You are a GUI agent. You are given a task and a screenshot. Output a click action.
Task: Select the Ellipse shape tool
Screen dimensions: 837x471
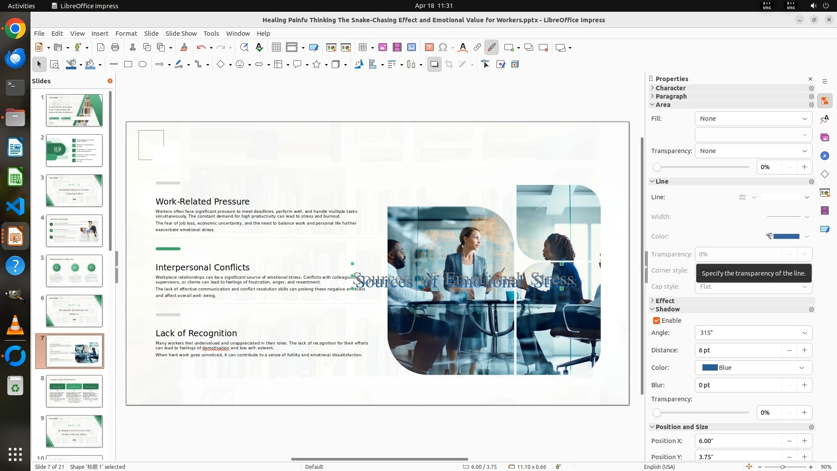tap(143, 65)
